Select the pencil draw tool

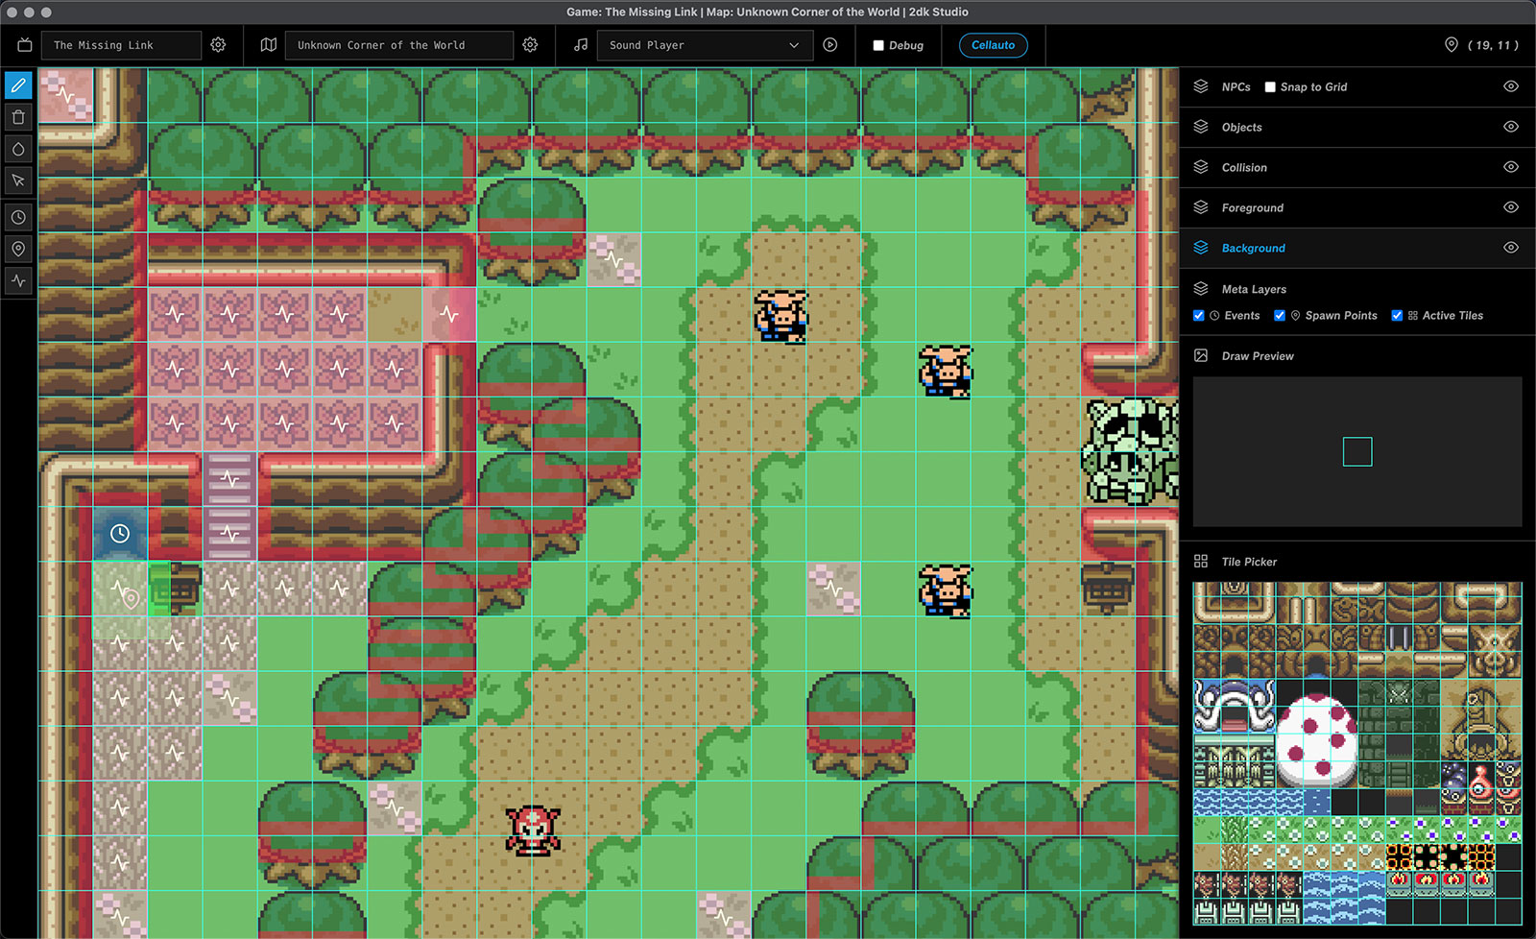[18, 85]
